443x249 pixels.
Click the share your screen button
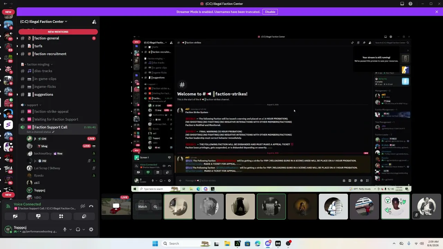point(38,216)
